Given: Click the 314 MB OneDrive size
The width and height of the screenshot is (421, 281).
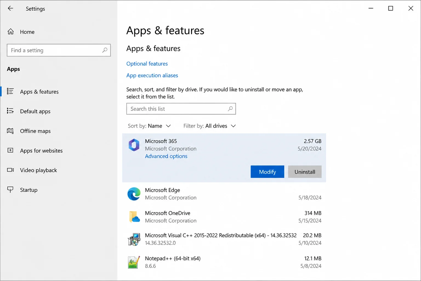Looking at the screenshot, I should pos(313,213).
